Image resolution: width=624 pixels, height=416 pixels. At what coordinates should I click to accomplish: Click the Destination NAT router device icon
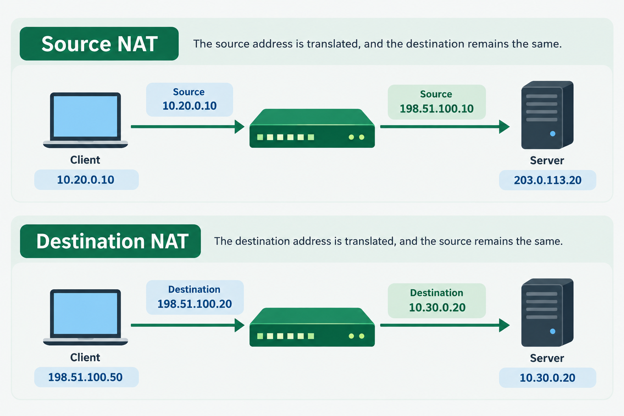312,327
